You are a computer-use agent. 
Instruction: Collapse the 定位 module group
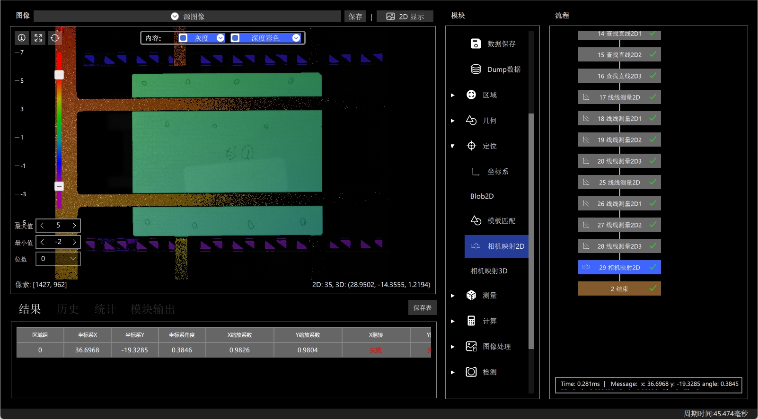[452, 146]
